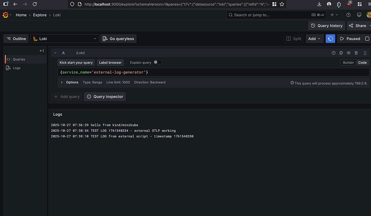Expand the Add dropdown menu
Screen dimensions: 371x216
coord(314,39)
